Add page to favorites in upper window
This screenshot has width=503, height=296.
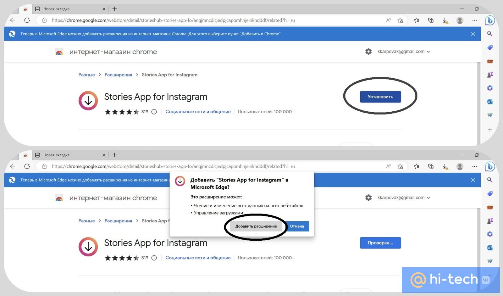click(400, 20)
